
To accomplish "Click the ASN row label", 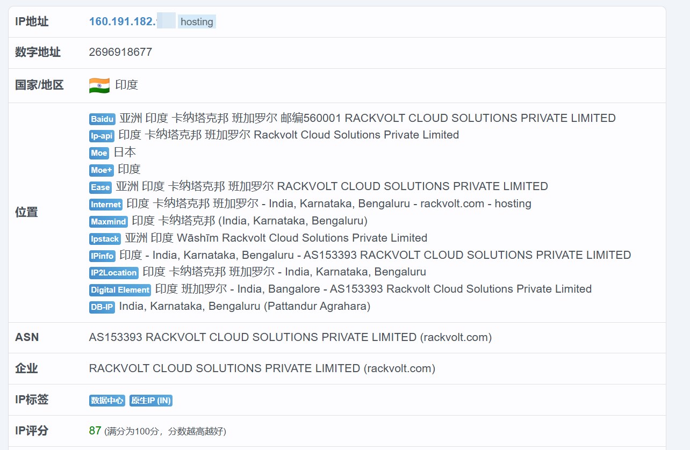I will click(x=27, y=337).
